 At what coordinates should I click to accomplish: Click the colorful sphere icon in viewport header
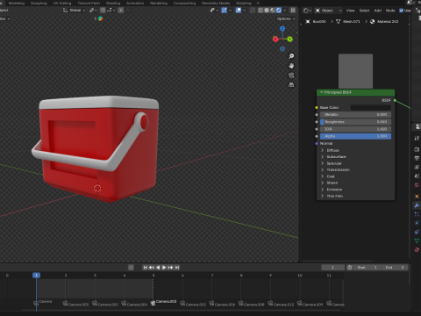tap(100, 18)
